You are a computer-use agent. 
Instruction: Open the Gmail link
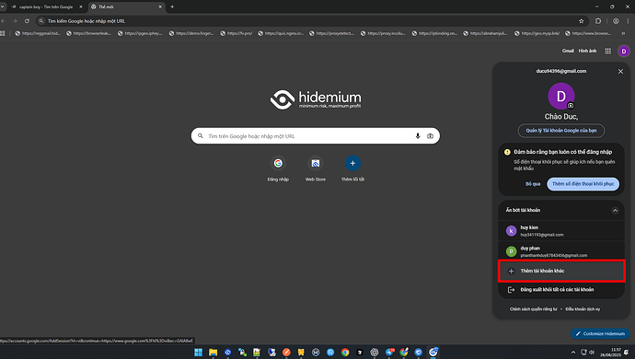pos(568,51)
